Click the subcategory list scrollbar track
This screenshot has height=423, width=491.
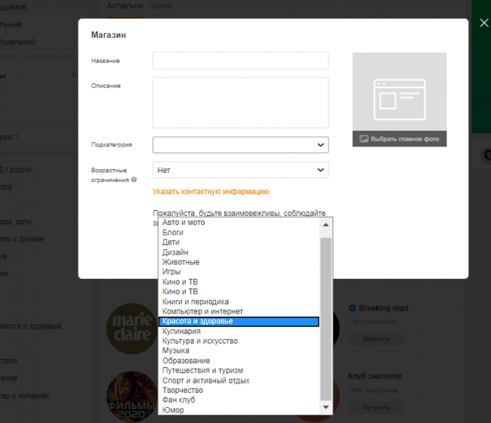[326, 317]
